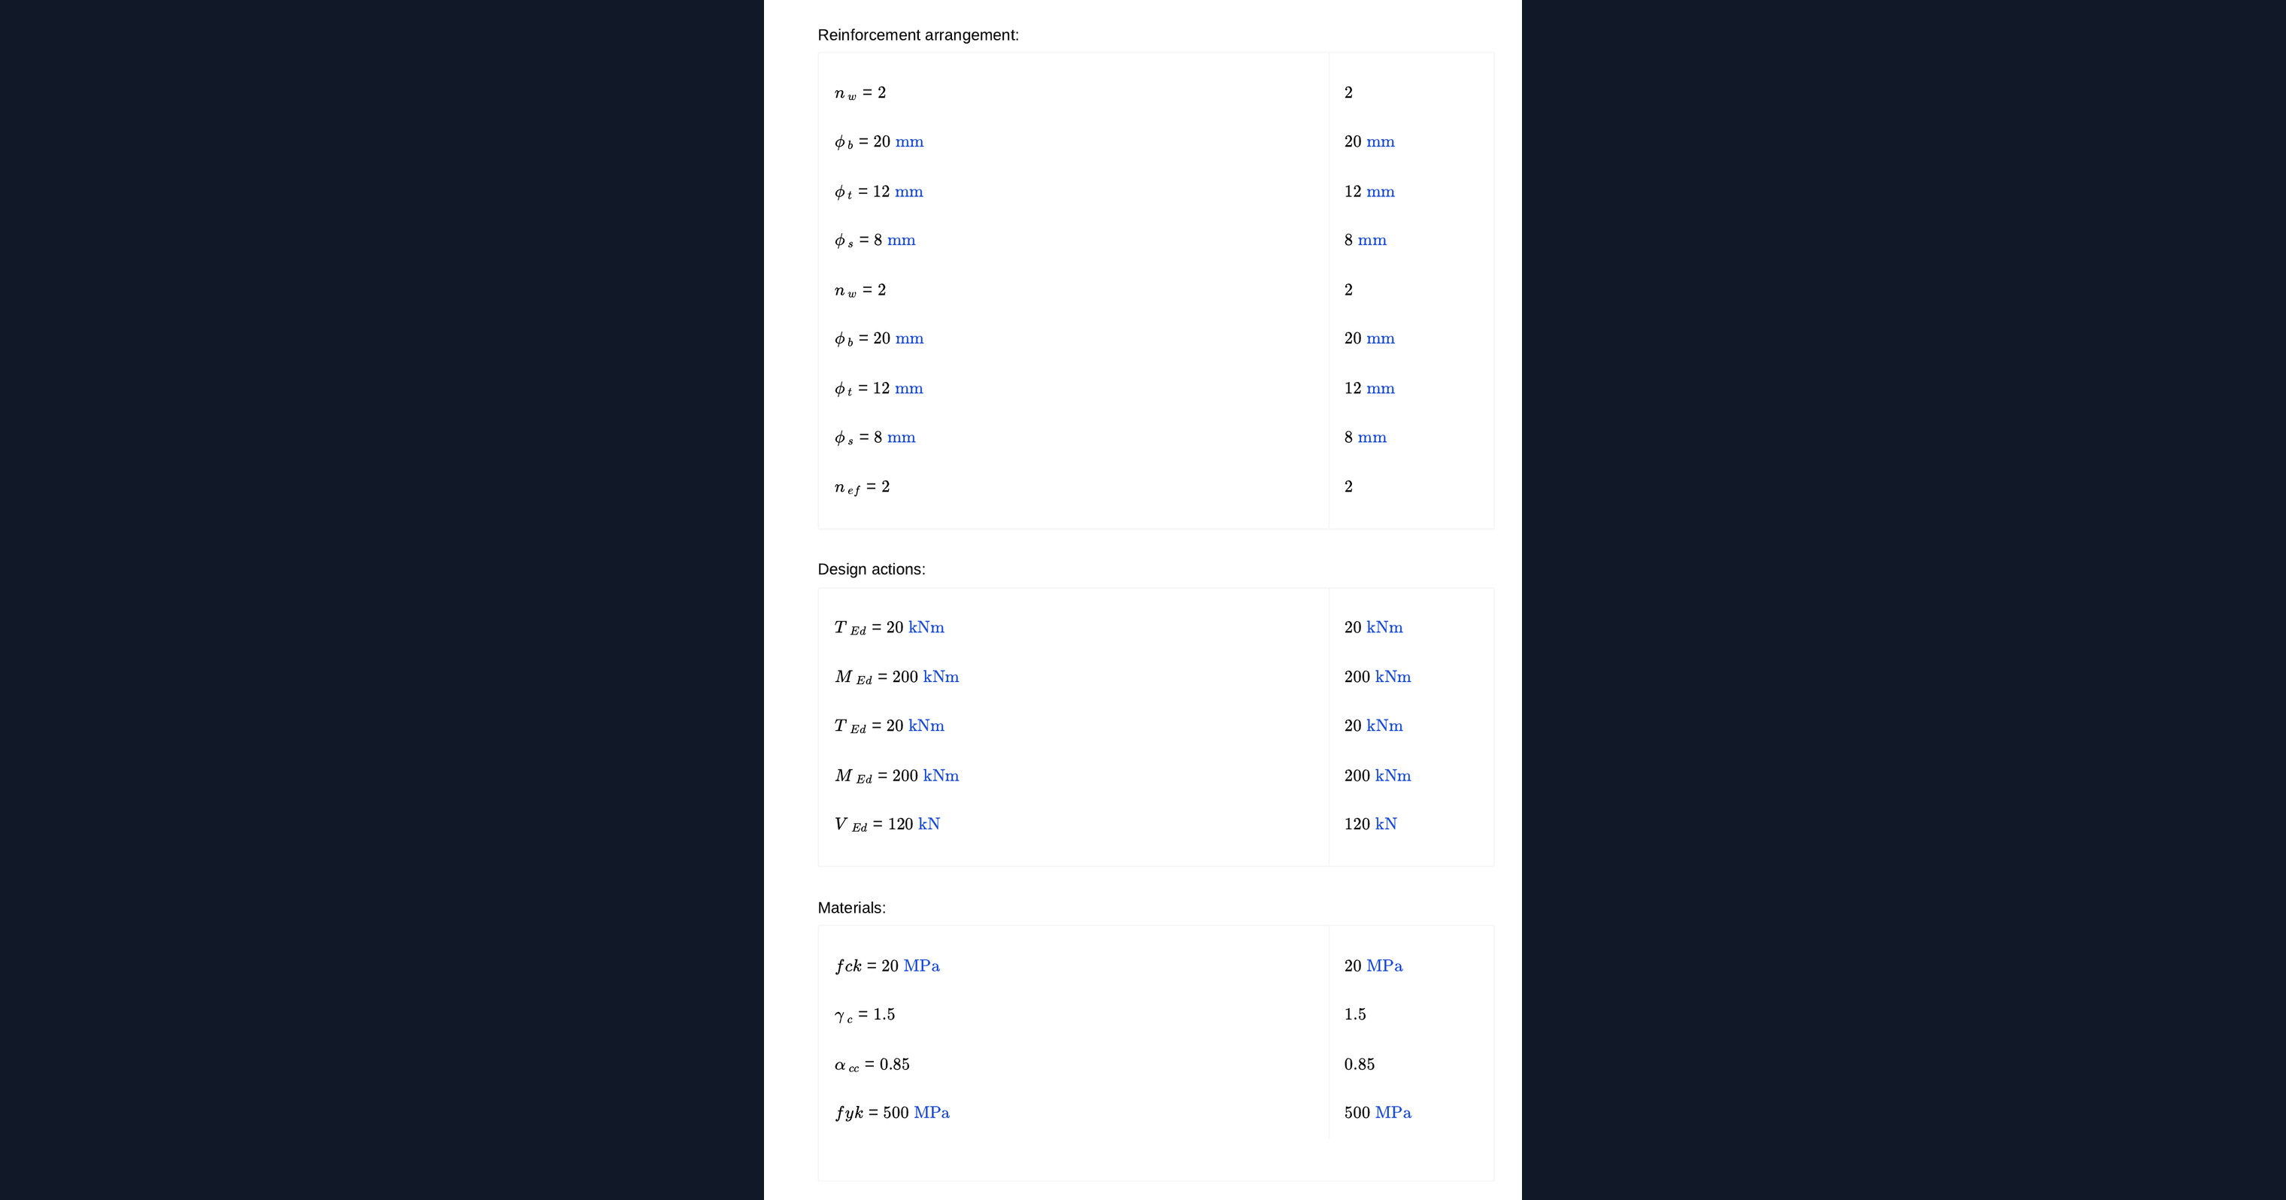Click the first n_w = 2 expression
The height and width of the screenshot is (1200, 2286).
860,93
